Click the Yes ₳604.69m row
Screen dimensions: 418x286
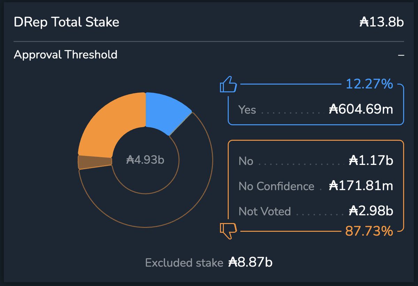pyautogui.click(x=315, y=110)
